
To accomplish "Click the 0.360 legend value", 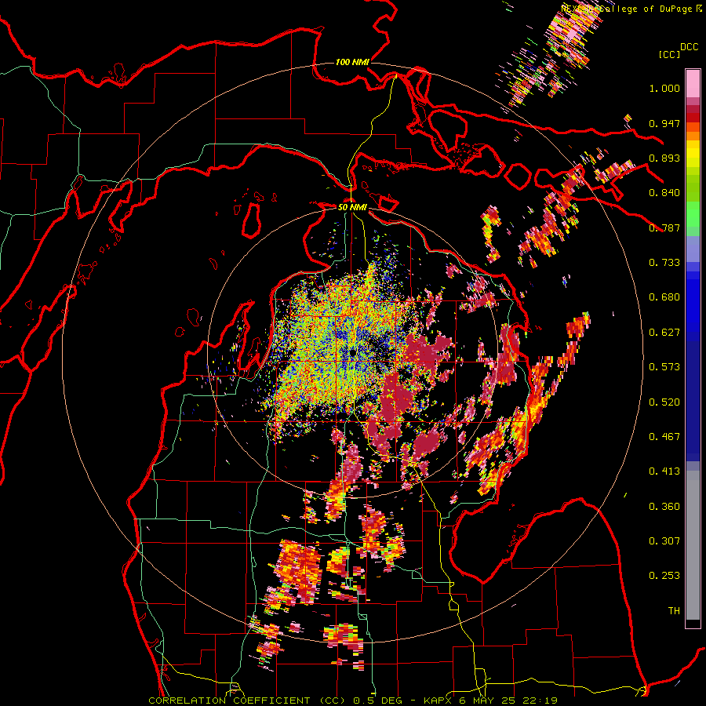I will [664, 507].
